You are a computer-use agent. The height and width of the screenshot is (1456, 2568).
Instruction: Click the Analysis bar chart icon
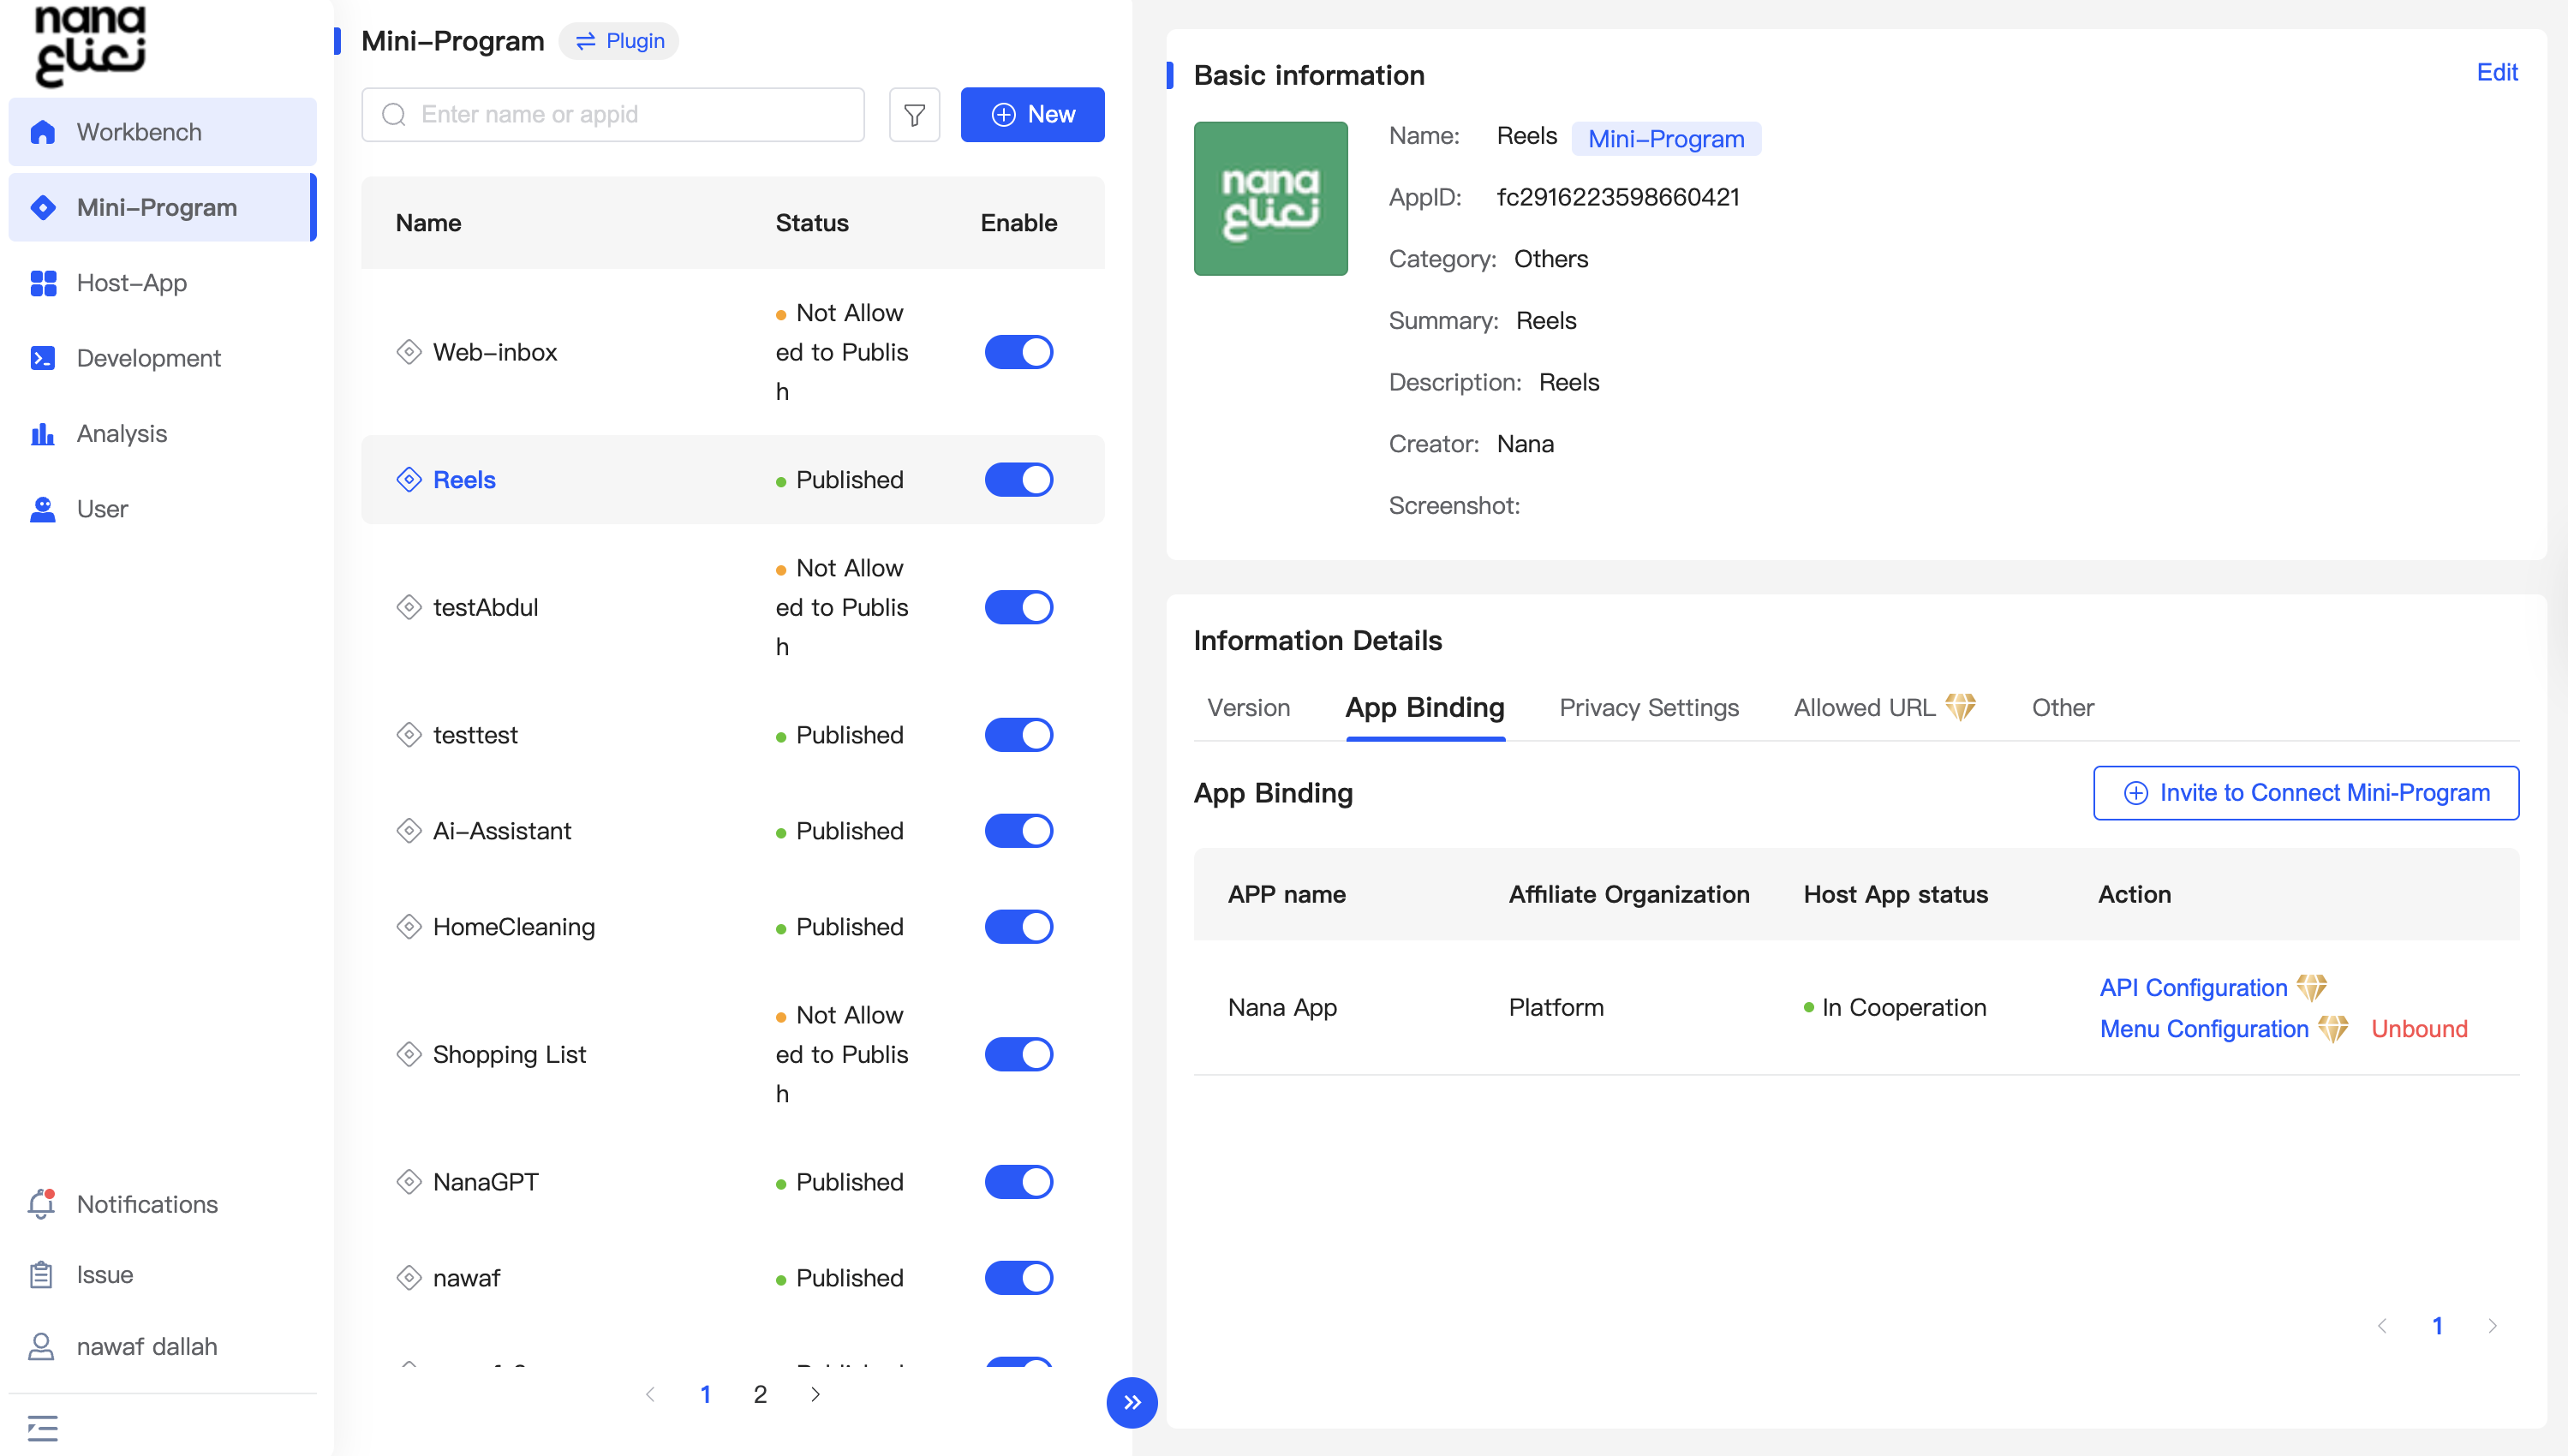(43, 433)
